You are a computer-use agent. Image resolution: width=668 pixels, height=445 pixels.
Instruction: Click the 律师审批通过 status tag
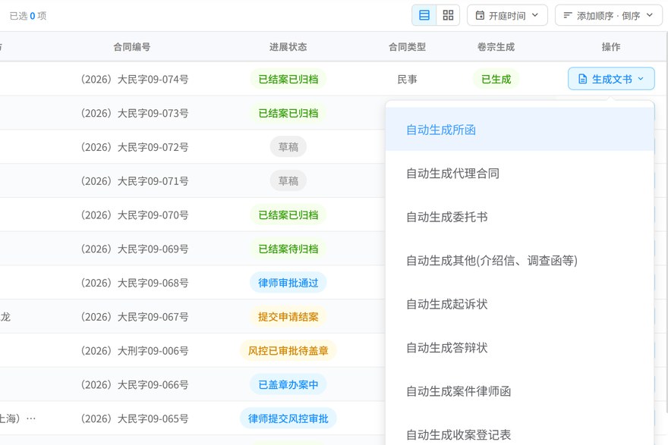288,283
